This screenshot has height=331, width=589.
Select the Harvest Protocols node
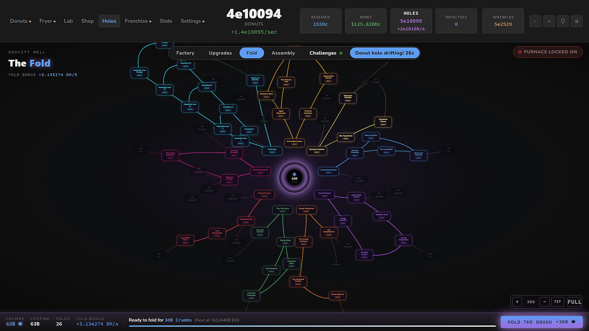click(x=355, y=153)
